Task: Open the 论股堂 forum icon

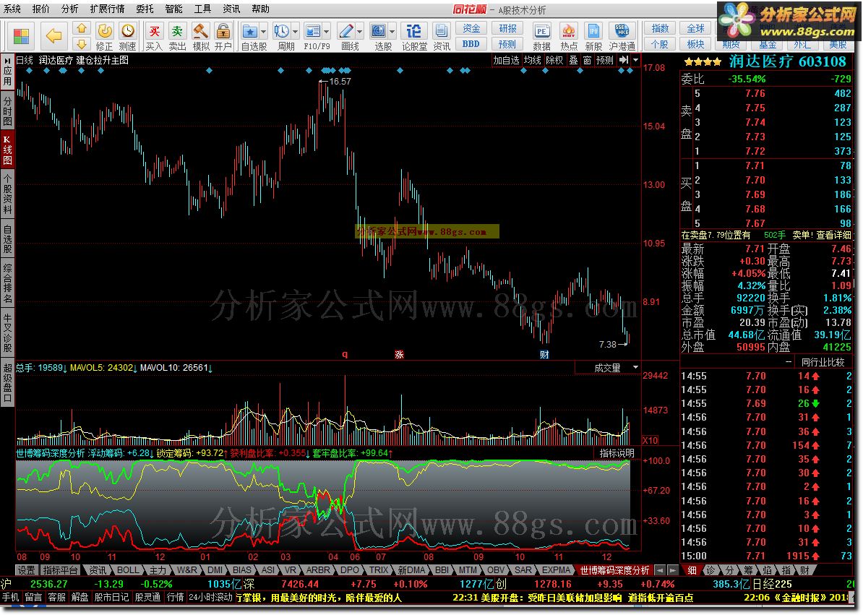Action: (x=414, y=36)
